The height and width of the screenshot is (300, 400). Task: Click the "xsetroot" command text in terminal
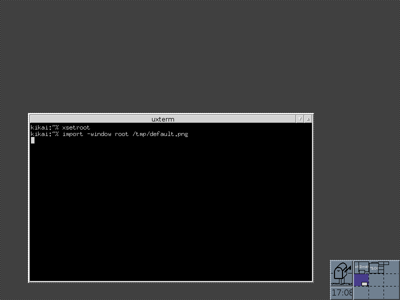[76, 127]
